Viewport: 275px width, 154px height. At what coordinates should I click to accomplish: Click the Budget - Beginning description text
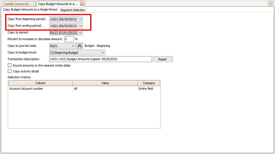(x=97, y=46)
